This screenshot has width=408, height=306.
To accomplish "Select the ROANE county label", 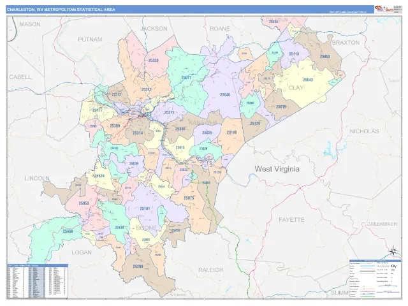I will click(220, 28).
